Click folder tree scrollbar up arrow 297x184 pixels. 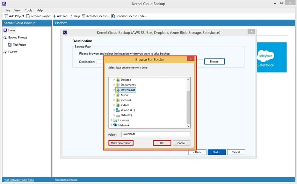click(188, 79)
